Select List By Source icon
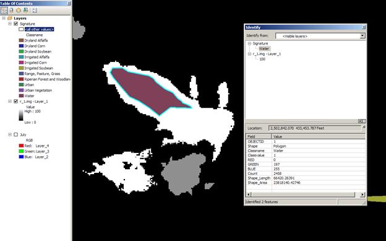 point(11,11)
